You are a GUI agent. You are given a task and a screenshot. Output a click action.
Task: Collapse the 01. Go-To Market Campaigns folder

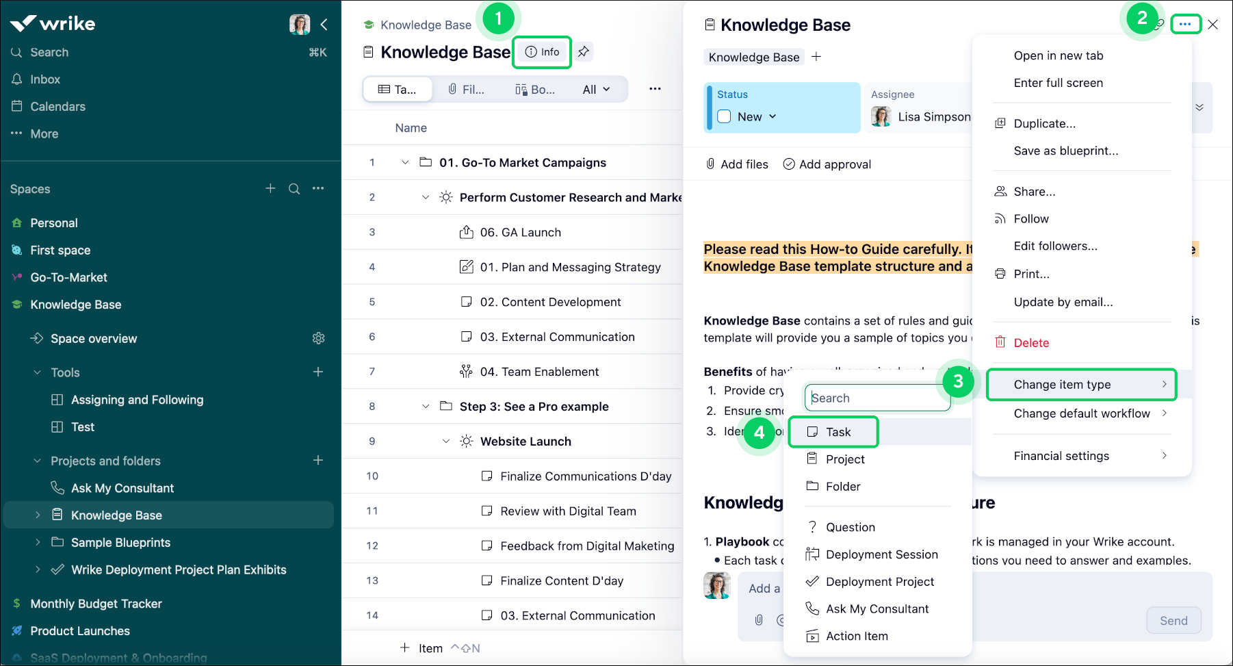pos(405,162)
